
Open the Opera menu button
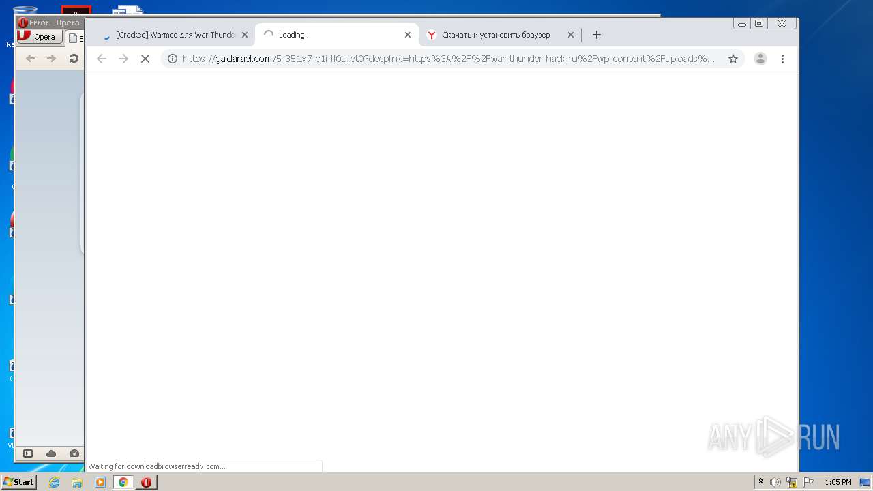point(40,37)
